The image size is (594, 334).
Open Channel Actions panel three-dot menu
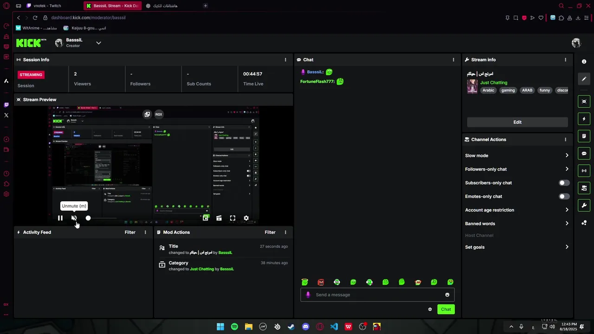pyautogui.click(x=565, y=140)
